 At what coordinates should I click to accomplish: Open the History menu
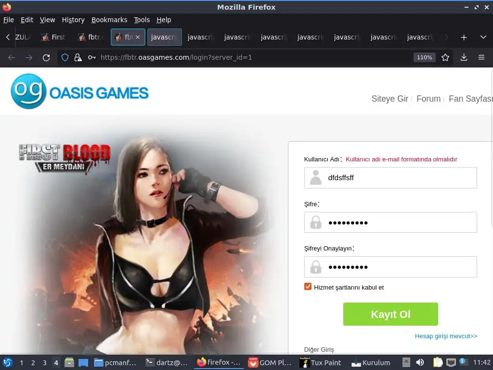[x=73, y=20]
